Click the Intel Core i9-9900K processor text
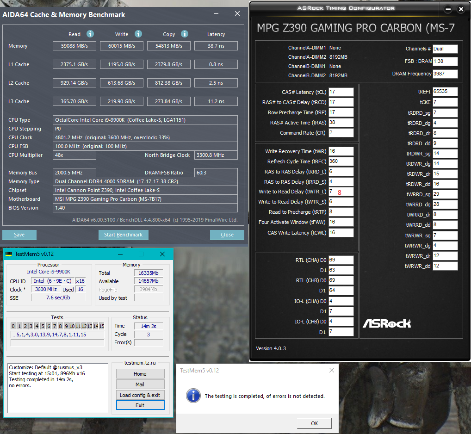 click(49, 272)
